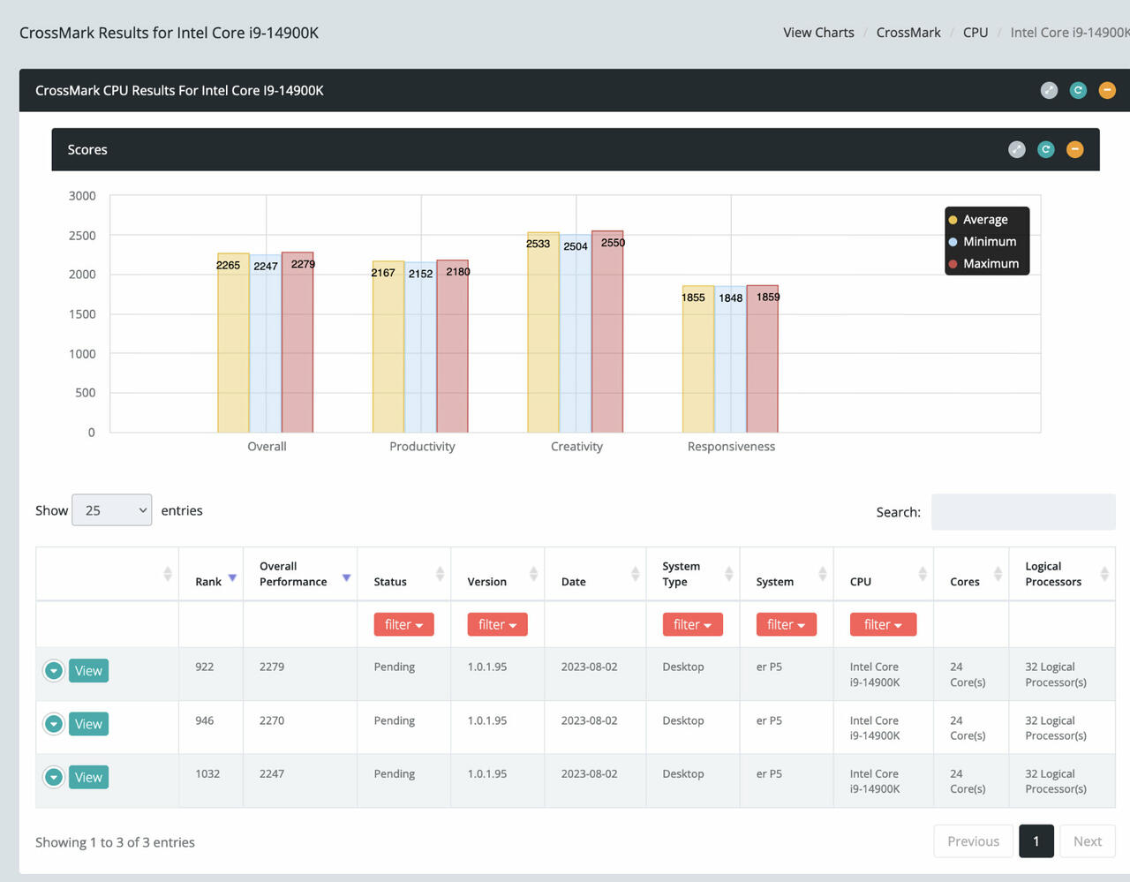Image resolution: width=1130 pixels, height=882 pixels.
Task: Sort table by Logical Processors column
Action: pyautogui.click(x=1062, y=574)
